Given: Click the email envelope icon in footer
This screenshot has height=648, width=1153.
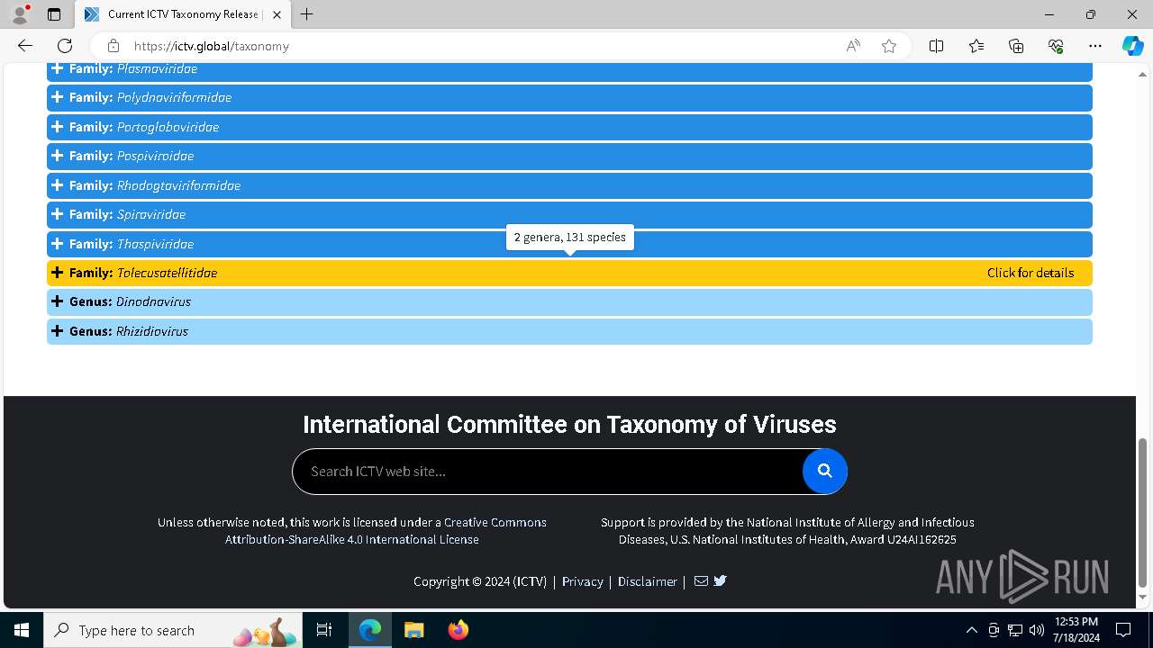Looking at the screenshot, I should [x=701, y=581].
